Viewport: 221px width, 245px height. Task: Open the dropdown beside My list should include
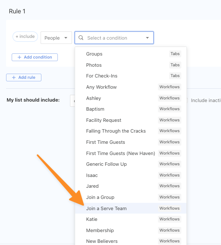(73, 101)
